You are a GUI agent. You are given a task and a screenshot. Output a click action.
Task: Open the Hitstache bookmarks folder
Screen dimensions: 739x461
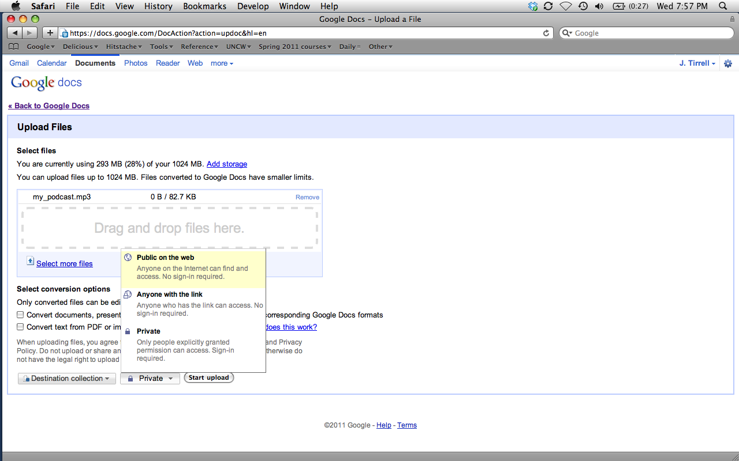point(124,47)
